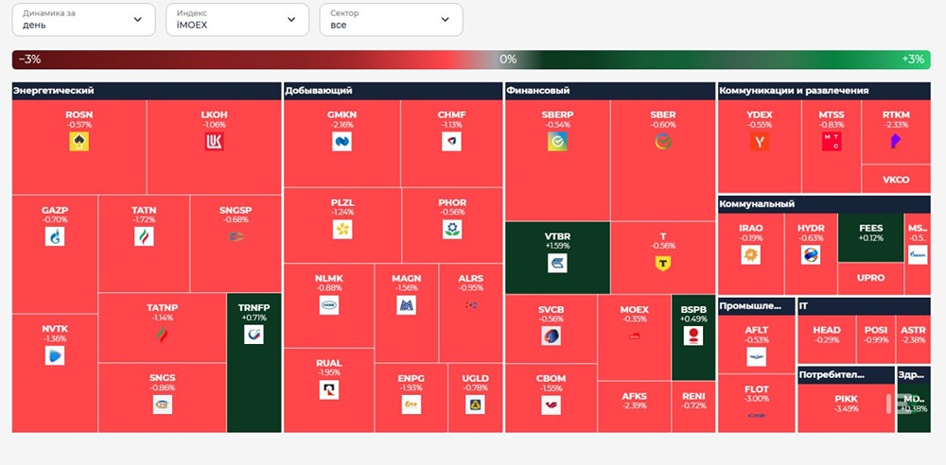Viewport: 946px width, 465px height.
Task: Select the Промышле... sector header
Action: [757, 306]
